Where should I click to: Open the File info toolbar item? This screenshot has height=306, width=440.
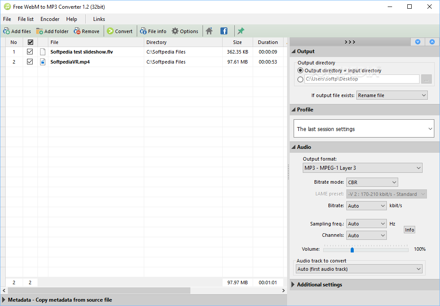click(x=153, y=31)
